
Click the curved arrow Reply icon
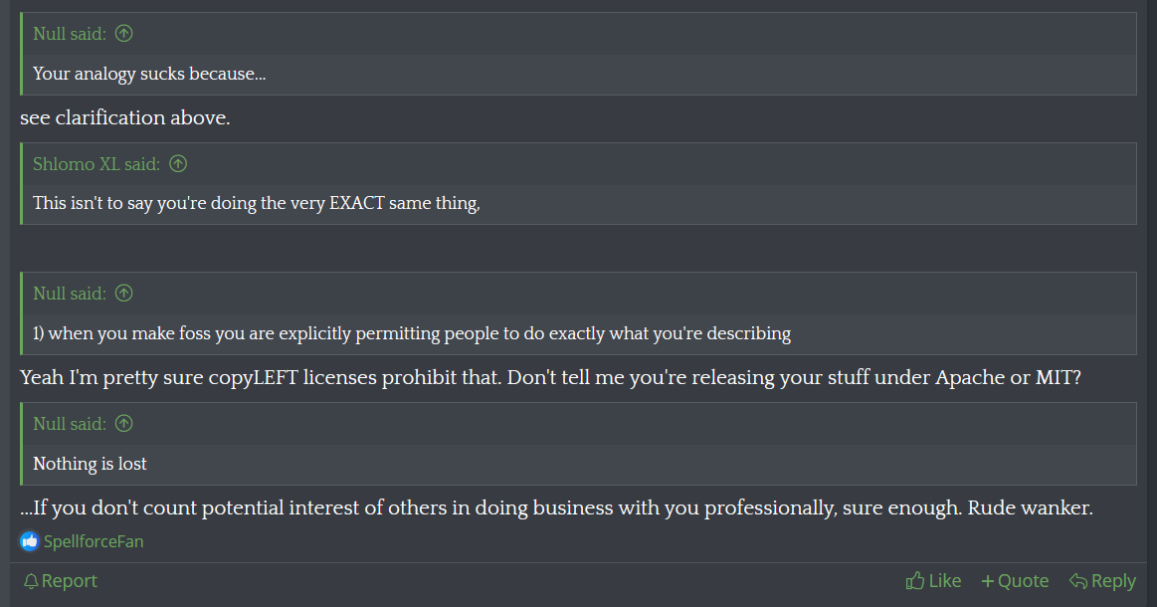pyautogui.click(x=1078, y=581)
